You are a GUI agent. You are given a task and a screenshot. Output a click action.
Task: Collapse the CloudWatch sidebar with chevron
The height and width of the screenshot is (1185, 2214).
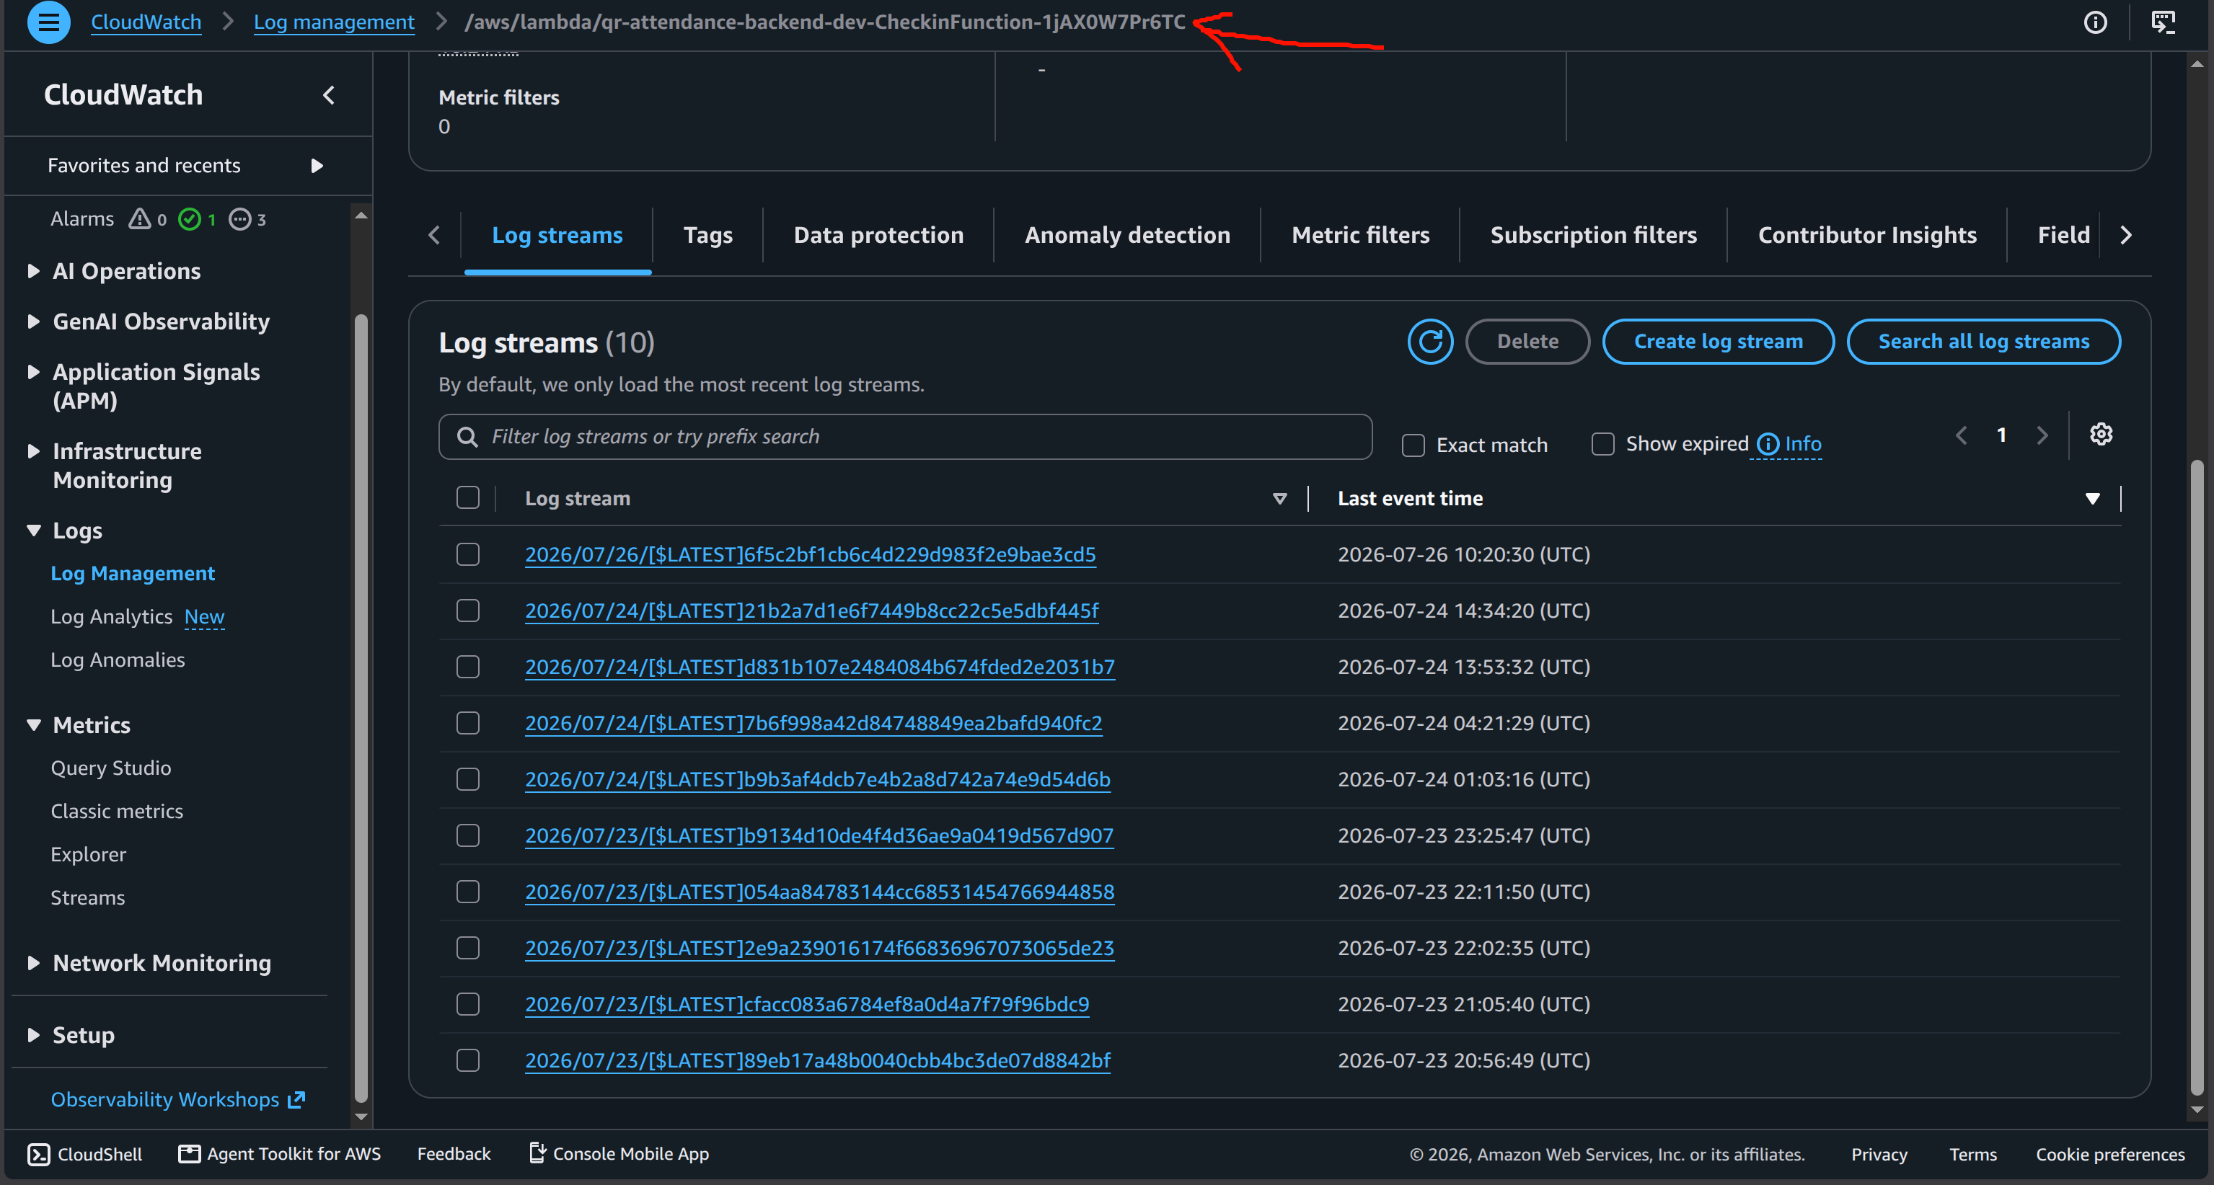coord(328,94)
